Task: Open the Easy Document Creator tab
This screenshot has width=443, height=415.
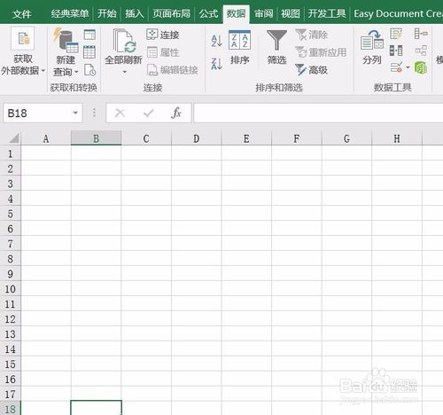Action: pyautogui.click(x=399, y=13)
